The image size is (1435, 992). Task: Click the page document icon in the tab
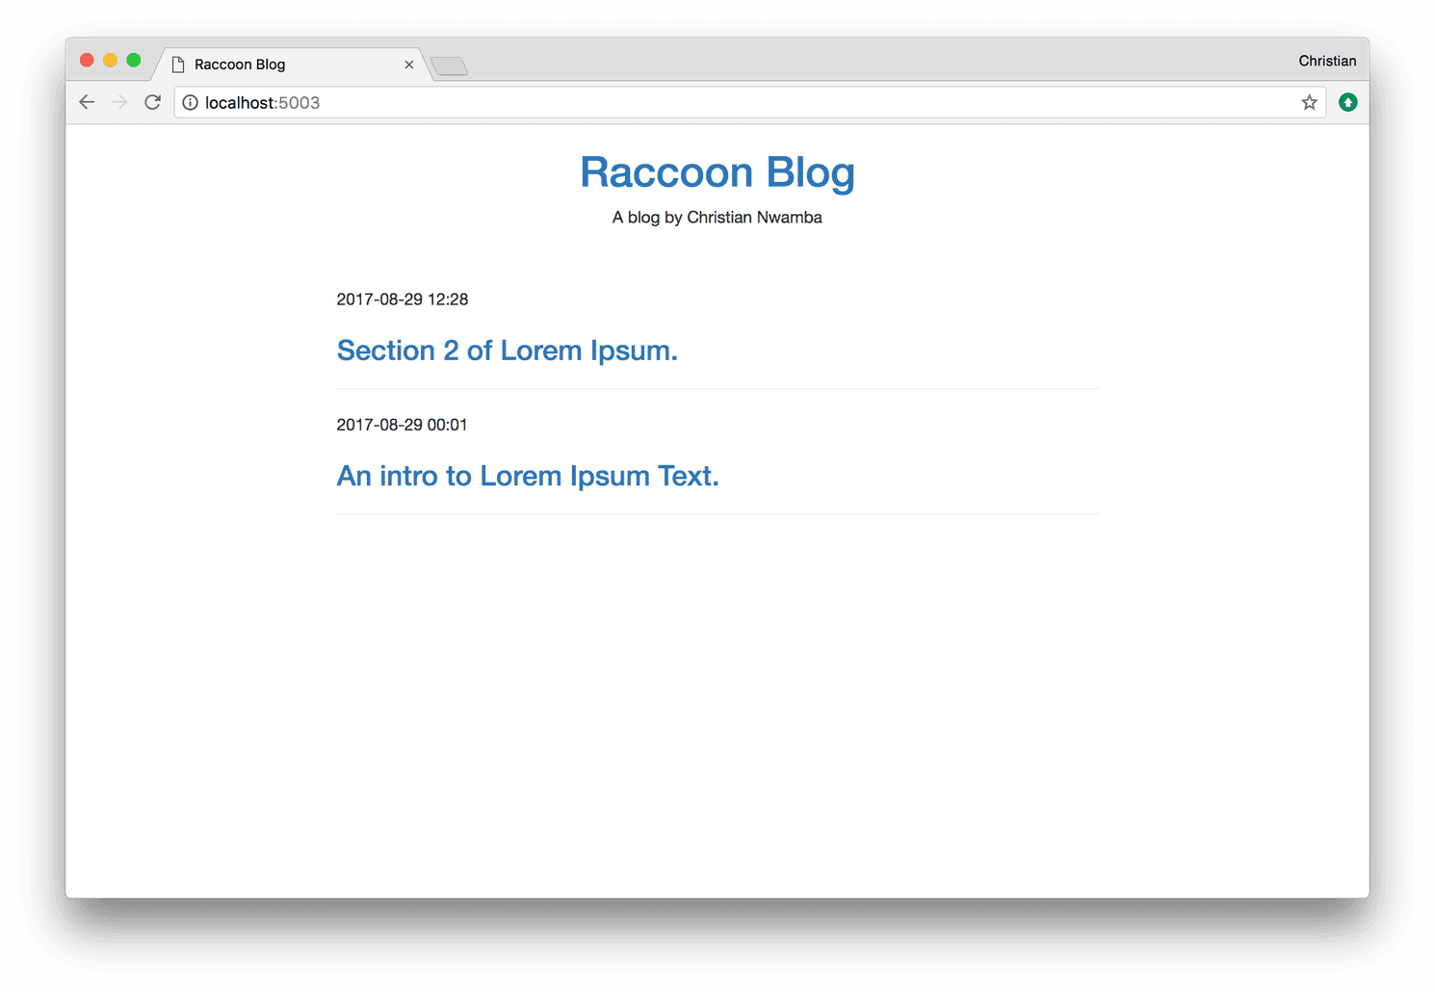point(177,64)
